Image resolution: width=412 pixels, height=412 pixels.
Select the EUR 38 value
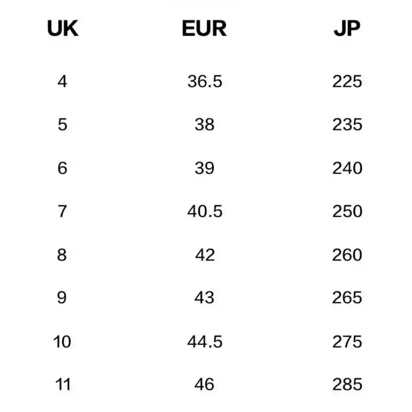pyautogui.click(x=204, y=125)
